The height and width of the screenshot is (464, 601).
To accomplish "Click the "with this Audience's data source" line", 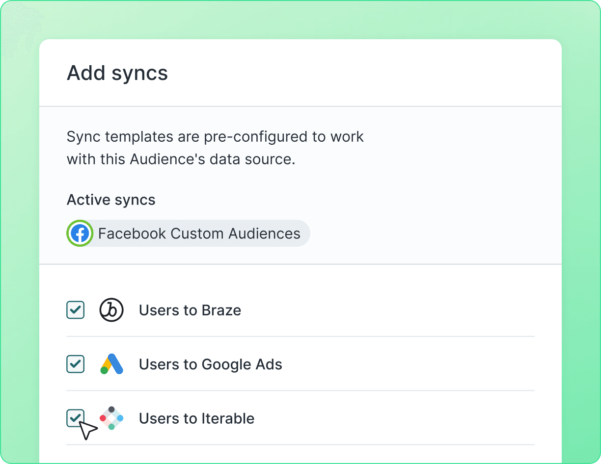I will 181,160.
